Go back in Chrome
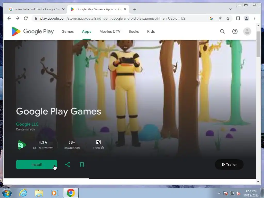This screenshot has height=198, width=264. click(9, 18)
